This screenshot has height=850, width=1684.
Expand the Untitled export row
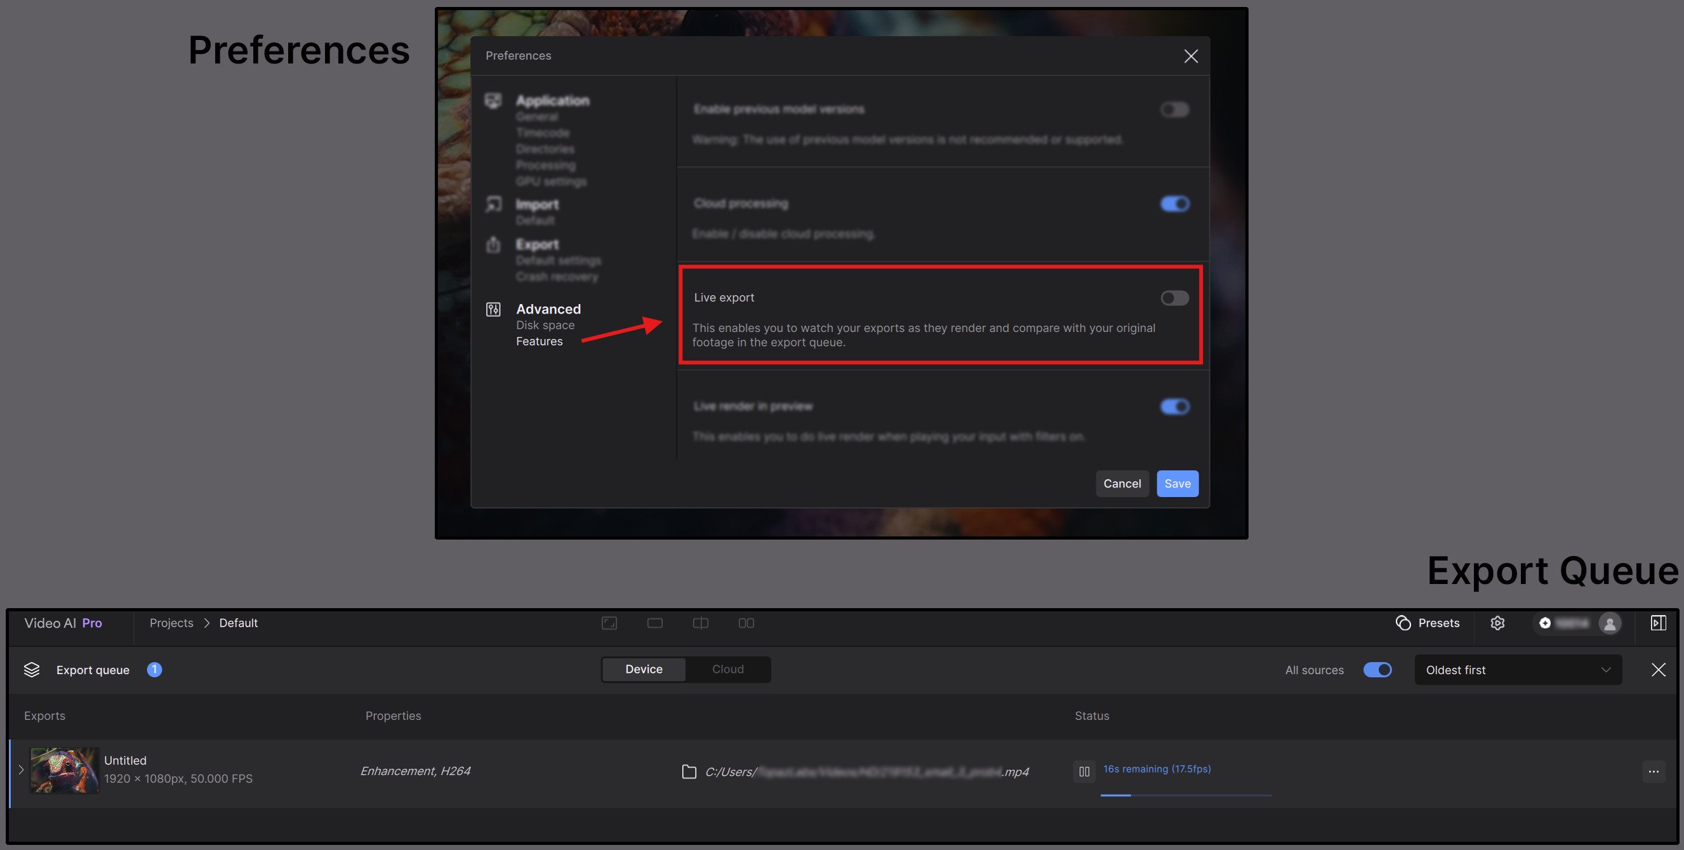coord(21,770)
